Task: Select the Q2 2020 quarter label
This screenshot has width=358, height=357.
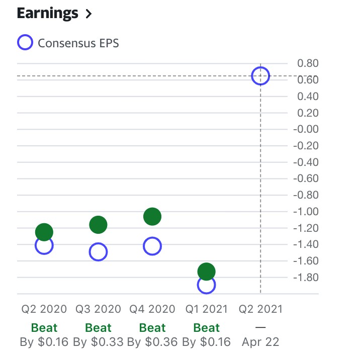Action: pos(44,309)
